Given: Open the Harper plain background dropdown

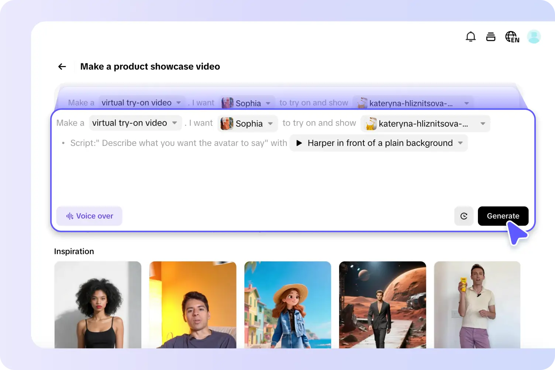Looking at the screenshot, I should (x=460, y=143).
